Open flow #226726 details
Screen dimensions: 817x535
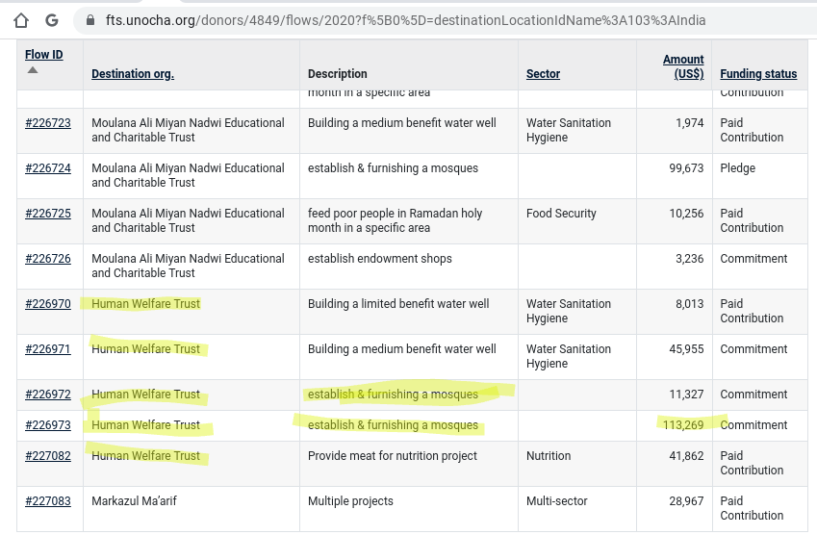pyautogui.click(x=48, y=259)
